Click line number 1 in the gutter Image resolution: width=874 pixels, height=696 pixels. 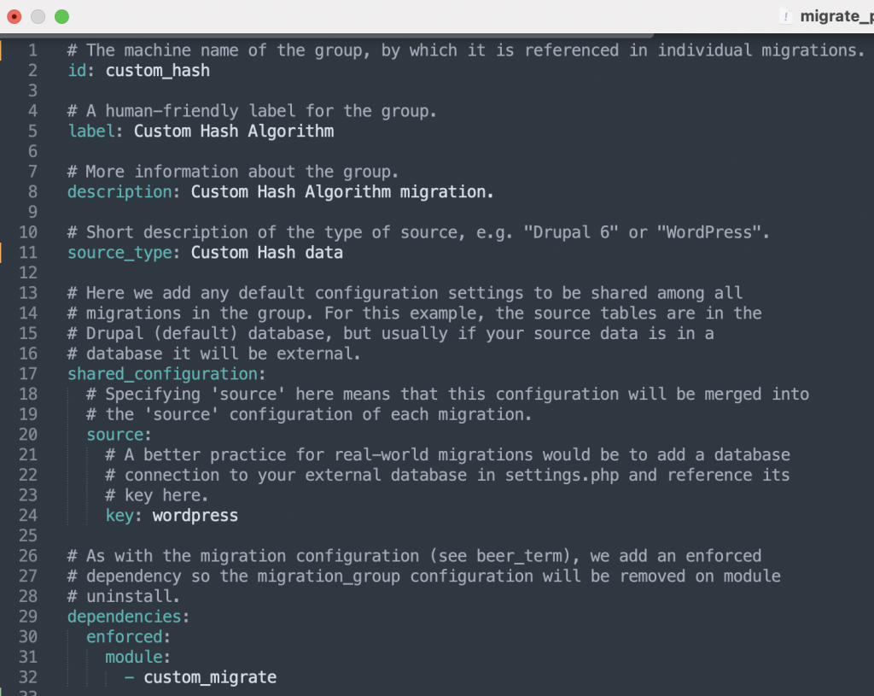point(32,50)
